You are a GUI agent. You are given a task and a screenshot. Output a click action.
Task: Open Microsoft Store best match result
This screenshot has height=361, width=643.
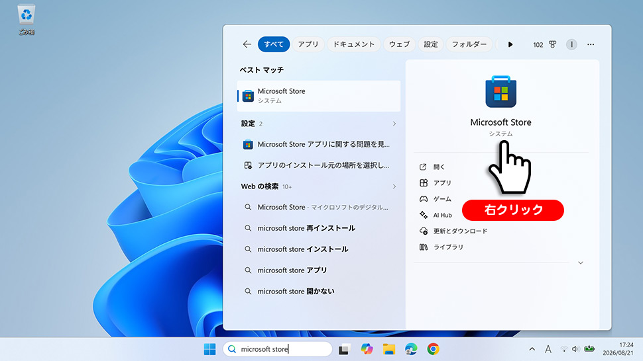(319, 96)
